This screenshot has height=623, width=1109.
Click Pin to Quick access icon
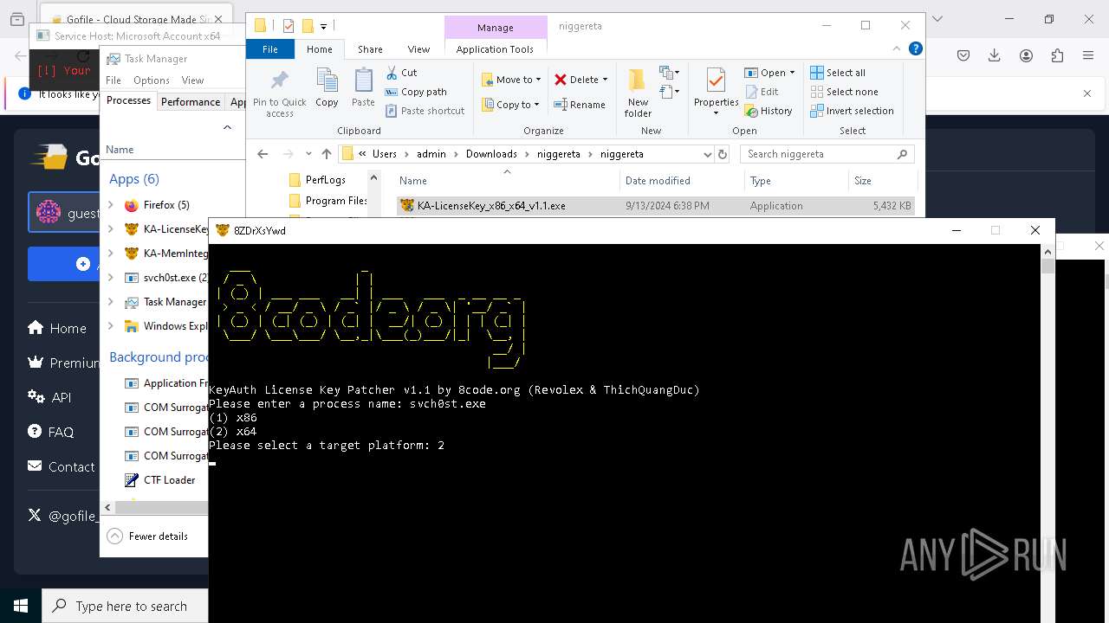[279, 81]
